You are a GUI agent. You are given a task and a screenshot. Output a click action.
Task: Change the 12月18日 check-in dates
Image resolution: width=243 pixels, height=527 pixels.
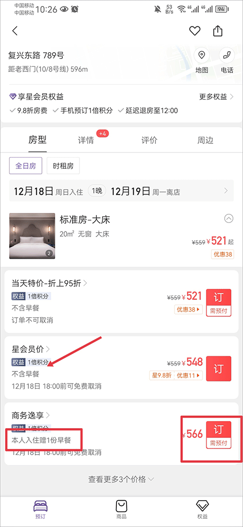121,192
